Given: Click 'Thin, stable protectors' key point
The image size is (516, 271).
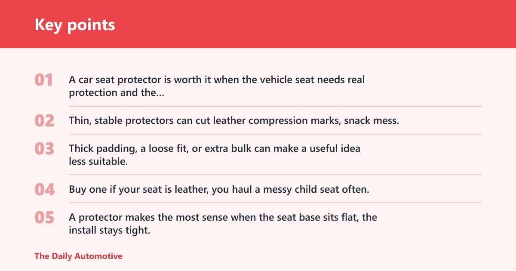Looking at the screenshot, I should click(234, 120).
